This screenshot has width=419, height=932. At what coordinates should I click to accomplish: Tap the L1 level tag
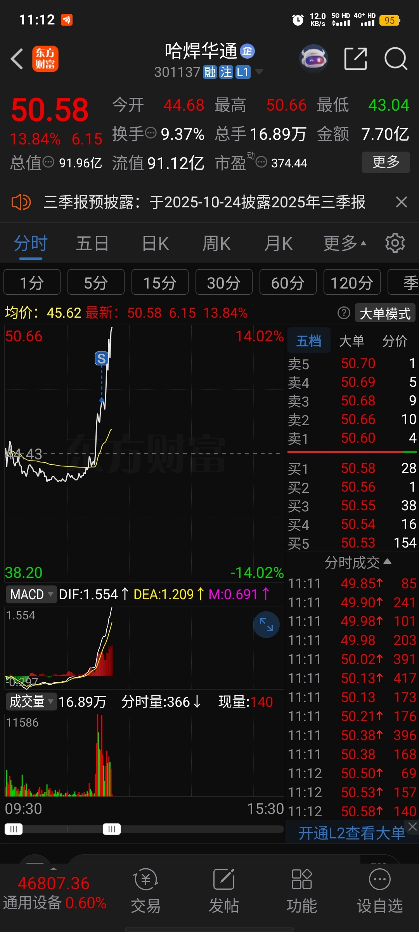(x=243, y=72)
